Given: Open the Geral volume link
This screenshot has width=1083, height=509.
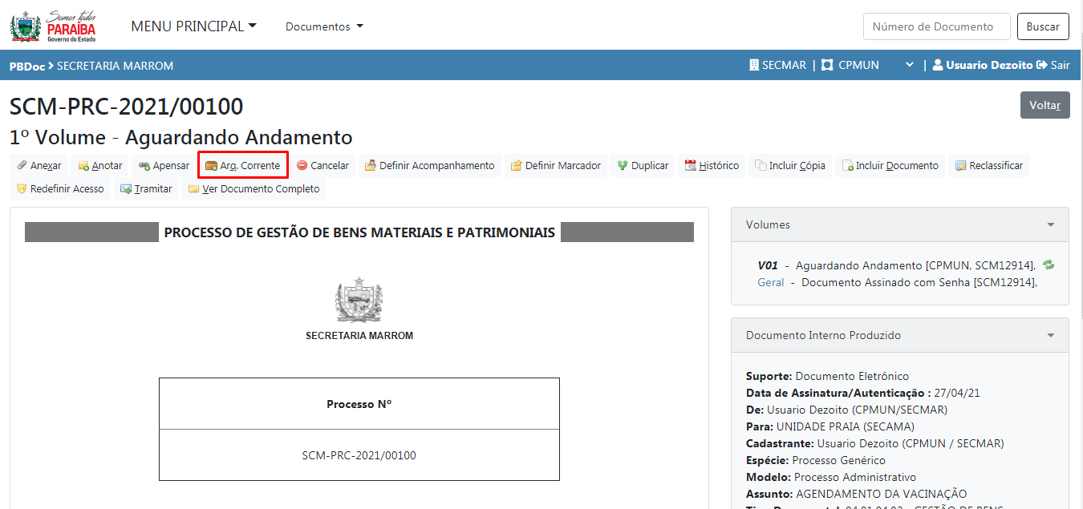Looking at the screenshot, I should pyautogui.click(x=770, y=282).
